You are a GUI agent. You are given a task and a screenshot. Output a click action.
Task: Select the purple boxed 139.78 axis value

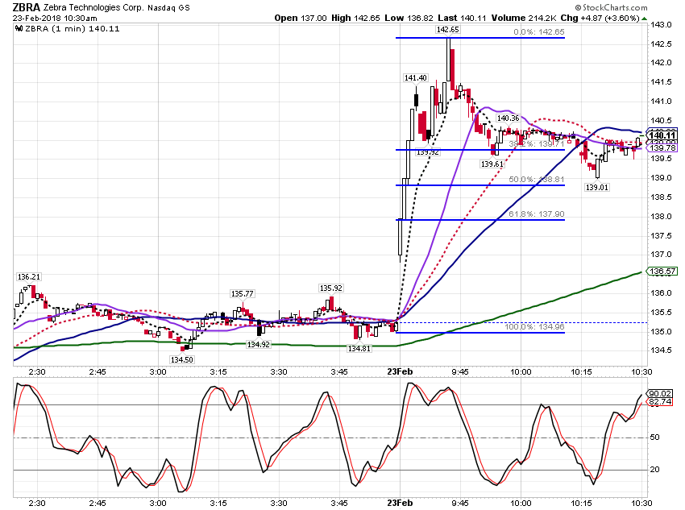tap(662, 148)
